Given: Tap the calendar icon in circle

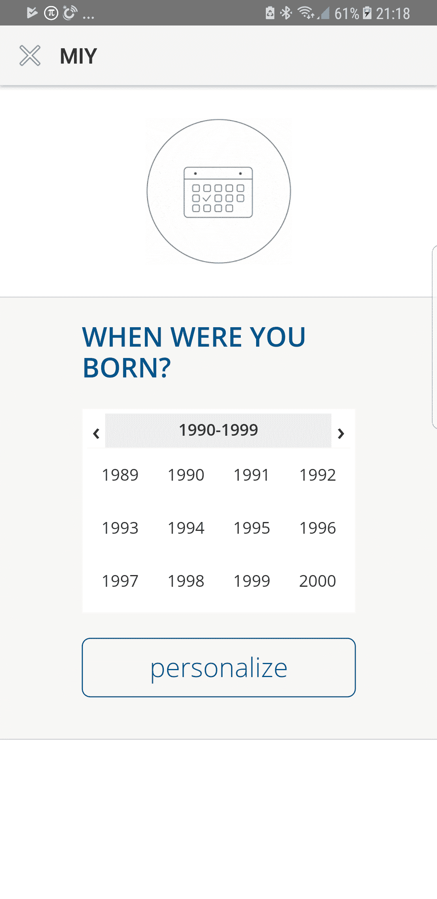Looking at the screenshot, I should (218, 192).
